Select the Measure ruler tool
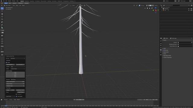Screen dimensions: 193x108 (x=2, y=28)
